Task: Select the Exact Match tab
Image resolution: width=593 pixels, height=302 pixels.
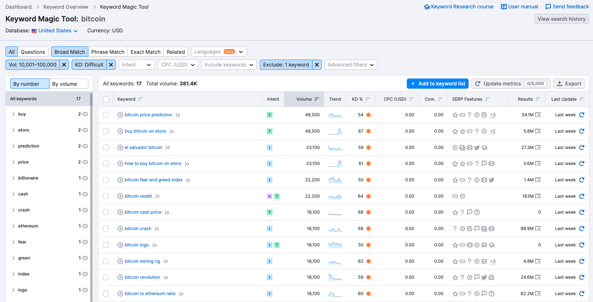Action: [146, 52]
